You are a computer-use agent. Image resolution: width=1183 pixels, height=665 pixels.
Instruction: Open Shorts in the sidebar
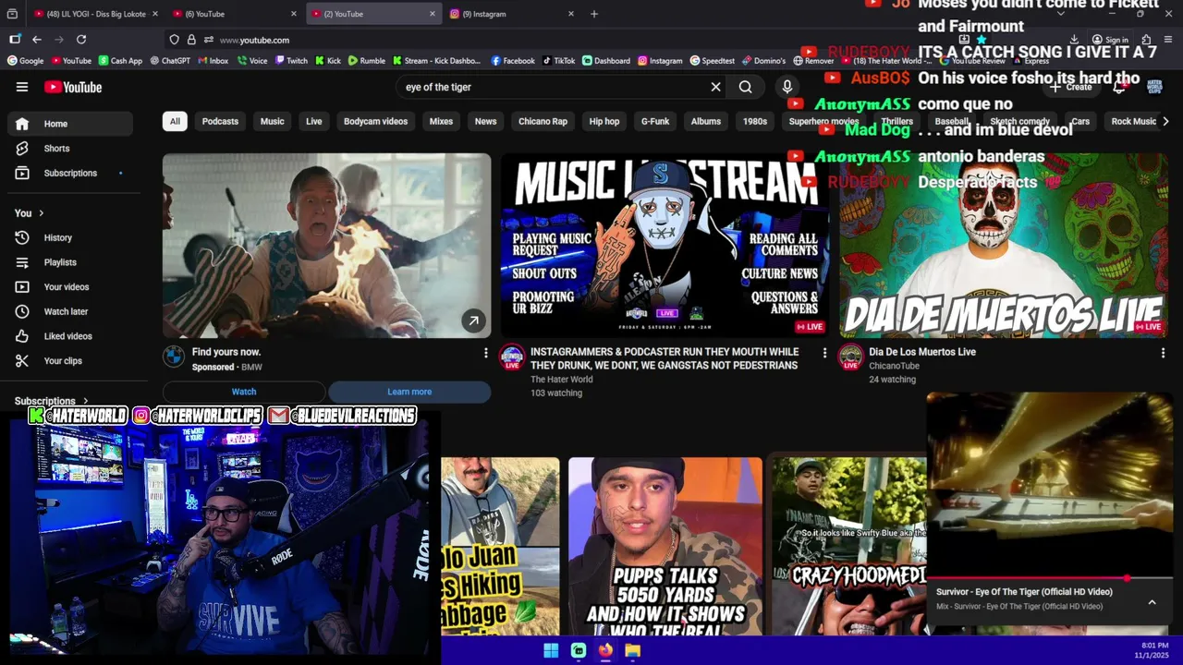tap(70, 148)
